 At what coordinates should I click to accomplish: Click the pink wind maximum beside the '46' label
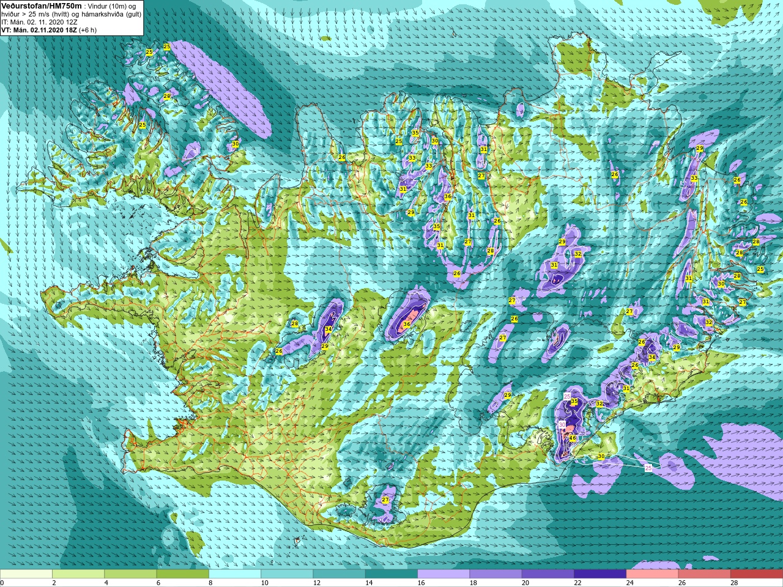[570, 430]
